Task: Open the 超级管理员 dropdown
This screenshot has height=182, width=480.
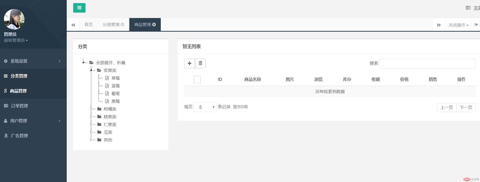Action: pyautogui.click(x=16, y=40)
